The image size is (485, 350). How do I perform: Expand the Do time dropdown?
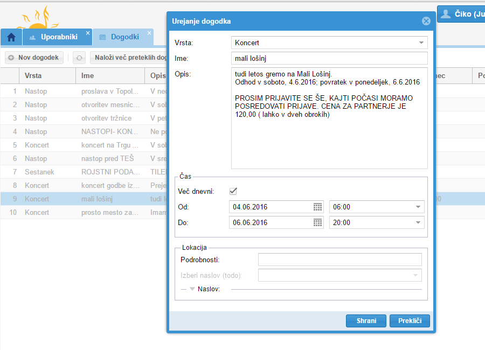click(418, 222)
